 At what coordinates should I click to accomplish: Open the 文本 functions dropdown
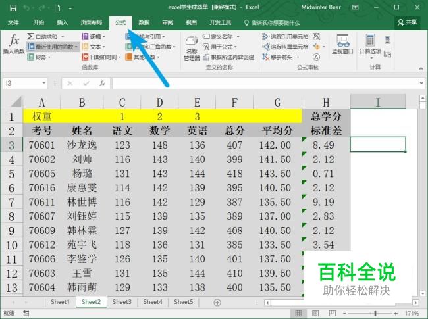point(94,47)
